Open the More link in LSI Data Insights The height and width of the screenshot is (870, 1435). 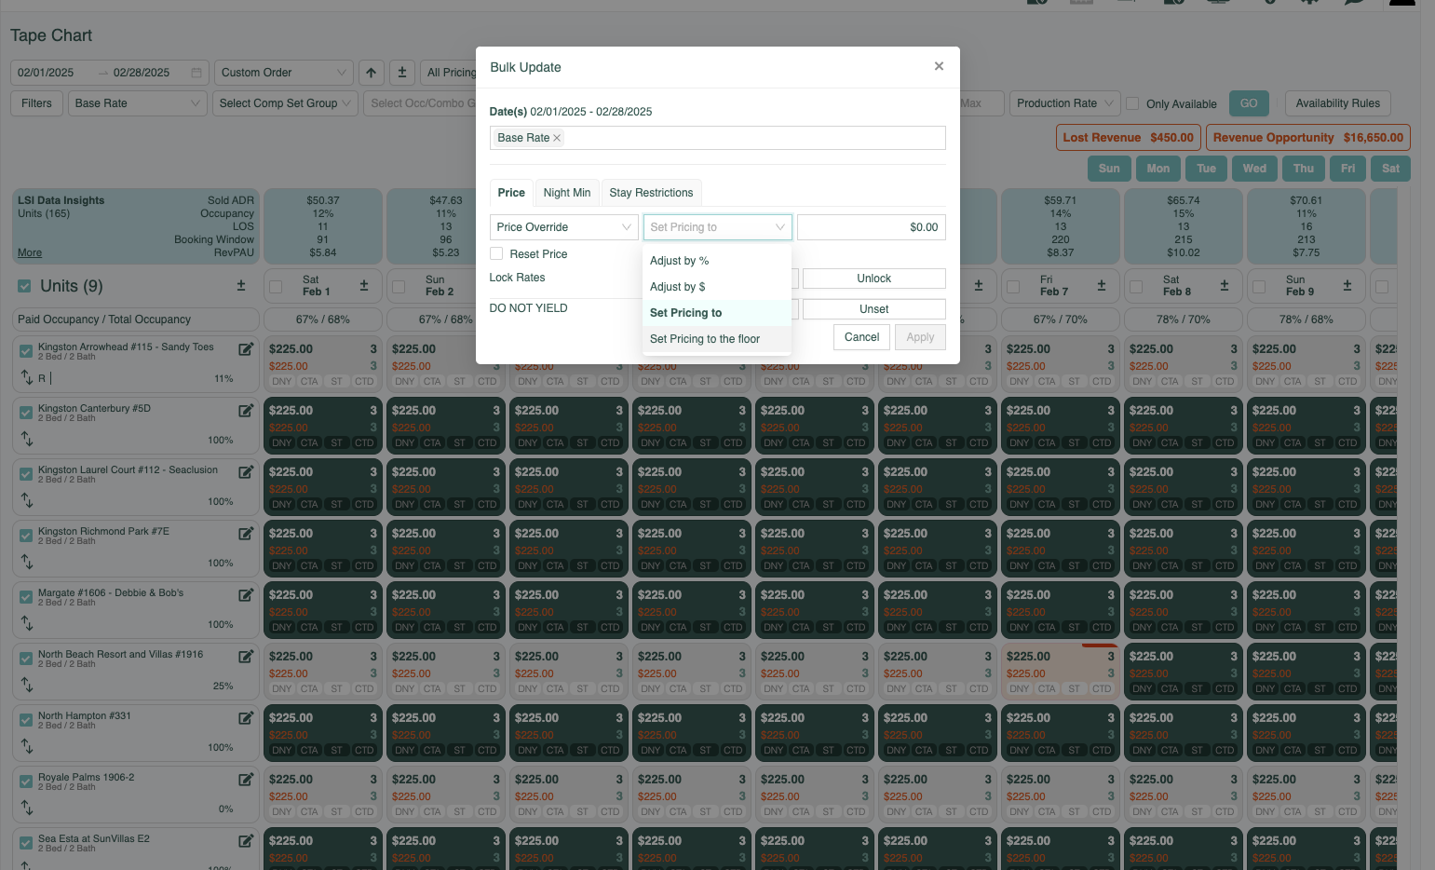(30, 253)
